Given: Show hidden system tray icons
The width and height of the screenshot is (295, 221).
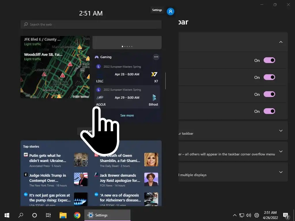Looking at the screenshot, I should pyautogui.click(x=235, y=215).
